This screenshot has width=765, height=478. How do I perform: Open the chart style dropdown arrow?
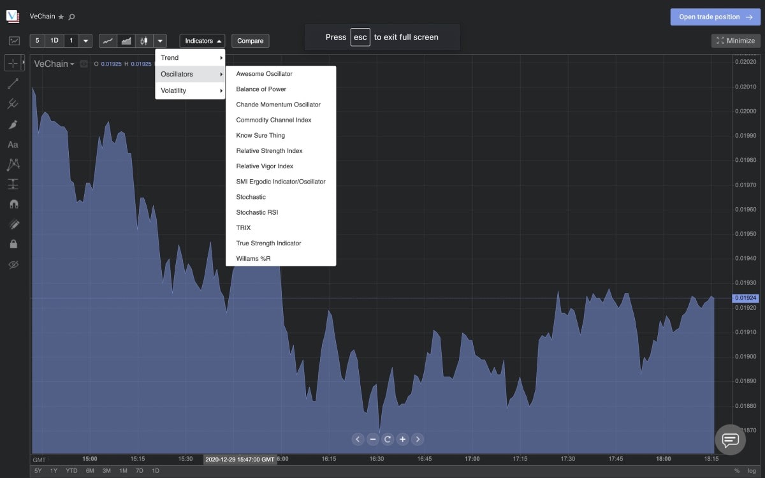click(x=160, y=41)
